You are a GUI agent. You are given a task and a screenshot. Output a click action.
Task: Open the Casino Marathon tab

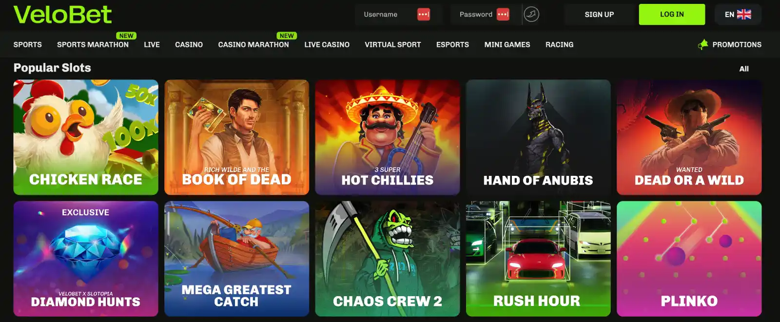(253, 44)
